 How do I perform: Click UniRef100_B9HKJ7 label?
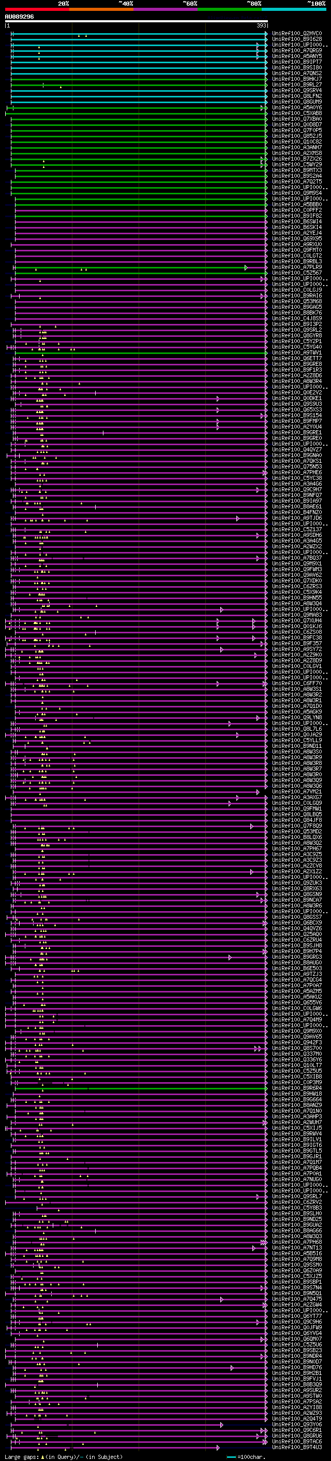tap(297, 79)
